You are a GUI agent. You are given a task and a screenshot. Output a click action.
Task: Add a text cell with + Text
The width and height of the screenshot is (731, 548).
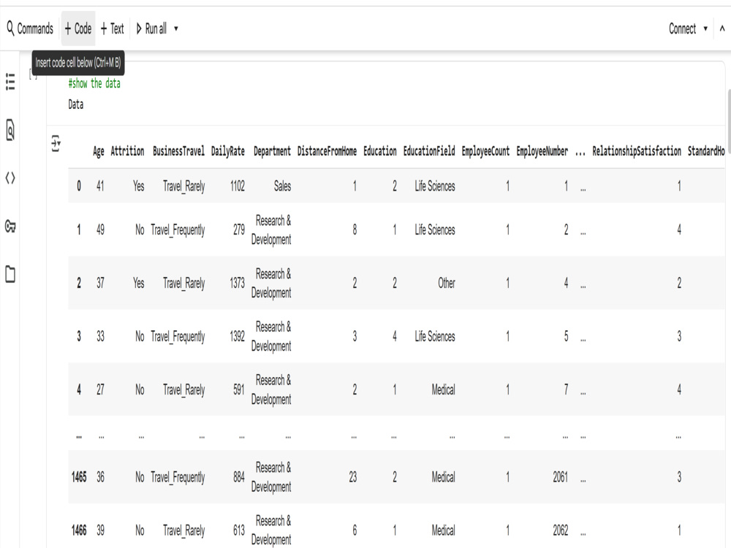pyautogui.click(x=113, y=29)
